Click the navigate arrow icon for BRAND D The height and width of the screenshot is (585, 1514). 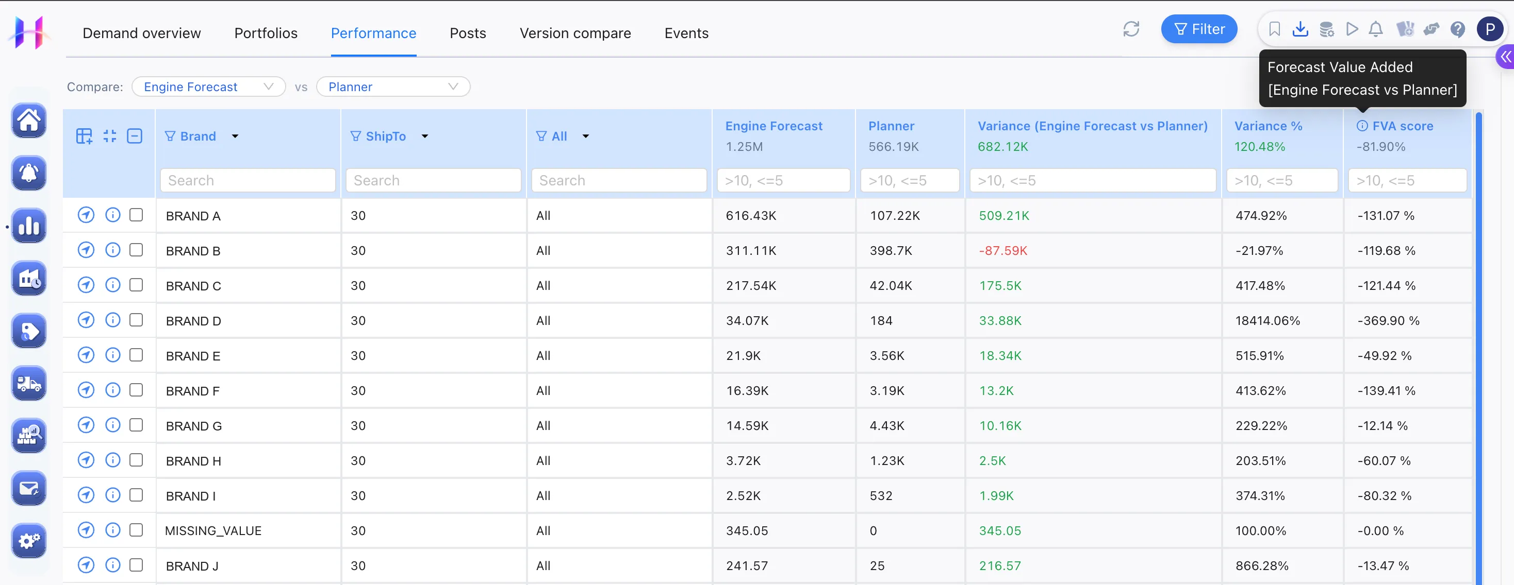tap(86, 320)
